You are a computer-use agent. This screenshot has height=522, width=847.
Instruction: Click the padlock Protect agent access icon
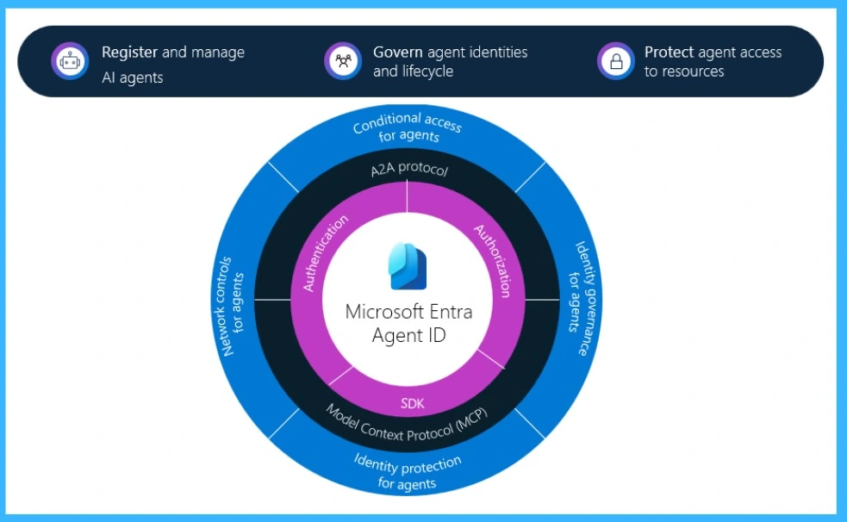point(615,61)
